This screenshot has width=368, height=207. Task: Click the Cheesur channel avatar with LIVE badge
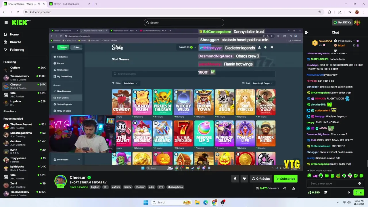tap(61, 181)
